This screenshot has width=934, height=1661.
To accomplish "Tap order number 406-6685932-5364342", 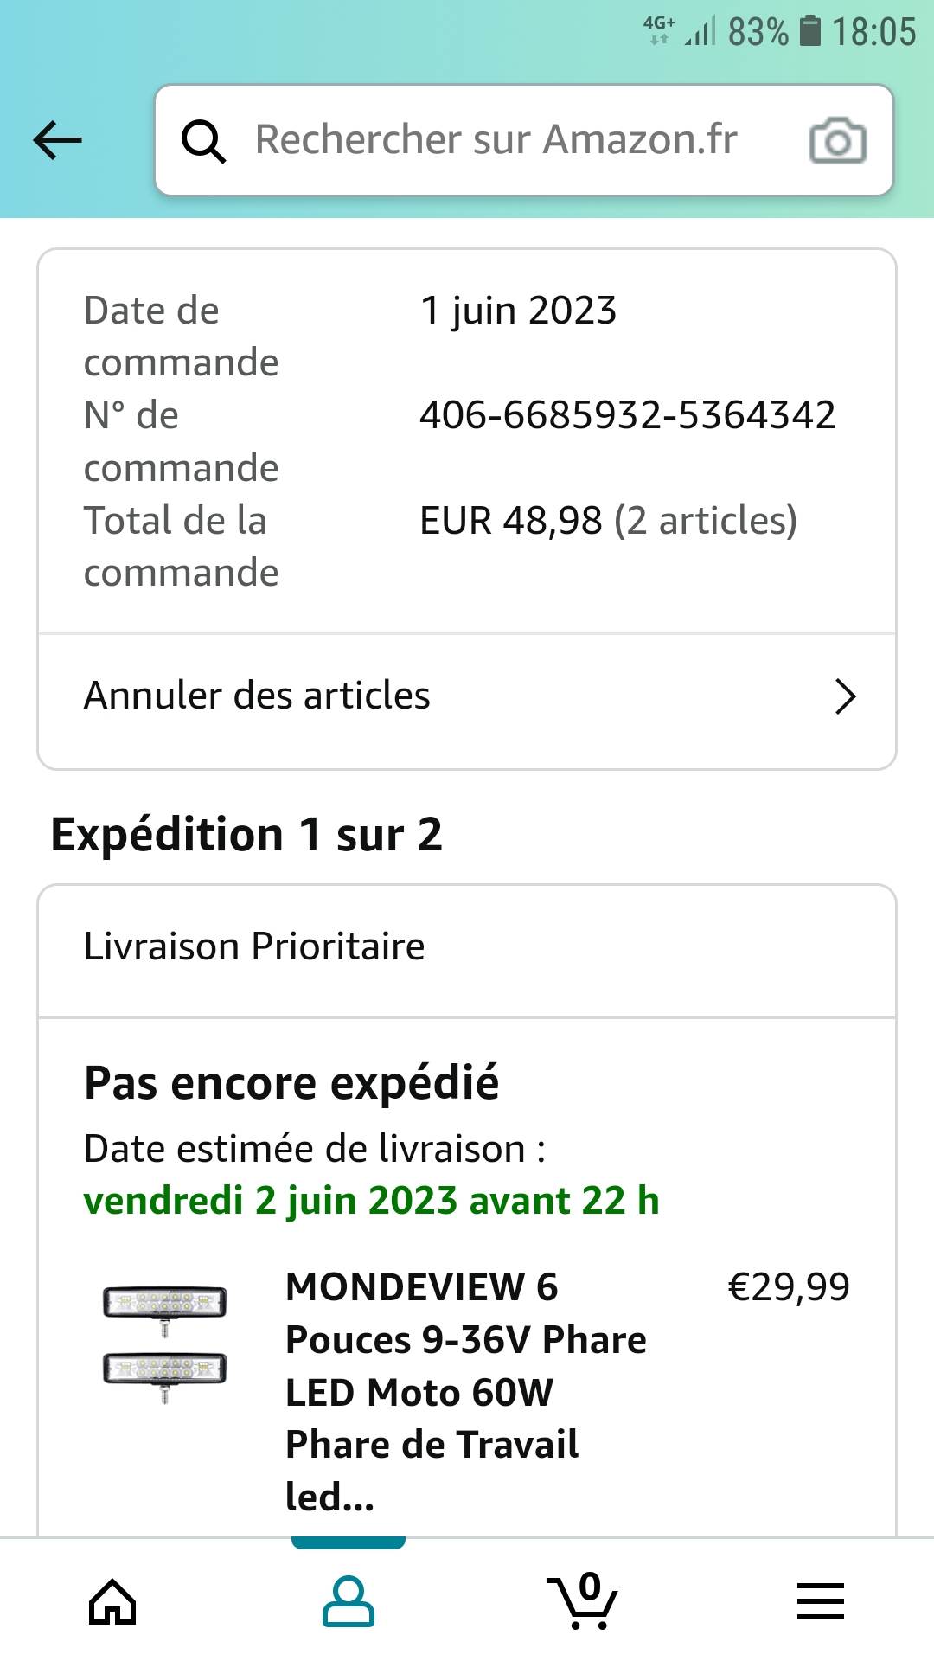I will tap(627, 415).
